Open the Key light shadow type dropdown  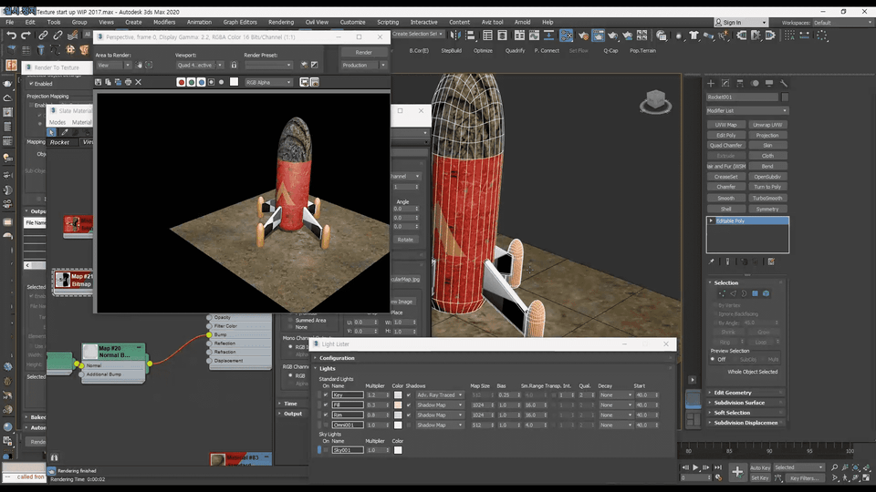click(x=440, y=395)
